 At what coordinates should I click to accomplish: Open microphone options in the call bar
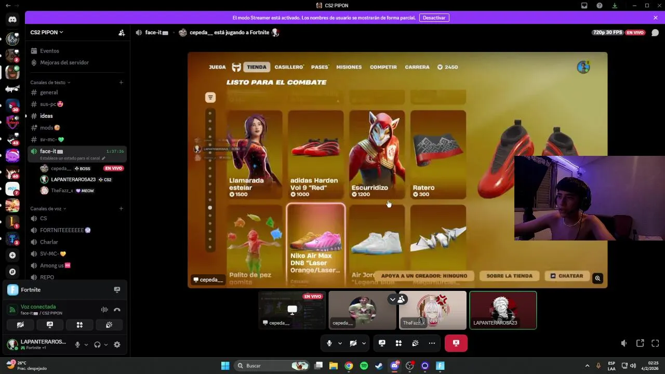click(340, 343)
